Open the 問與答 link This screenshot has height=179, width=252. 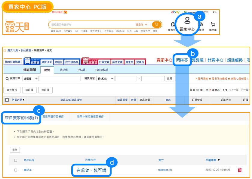182,60
